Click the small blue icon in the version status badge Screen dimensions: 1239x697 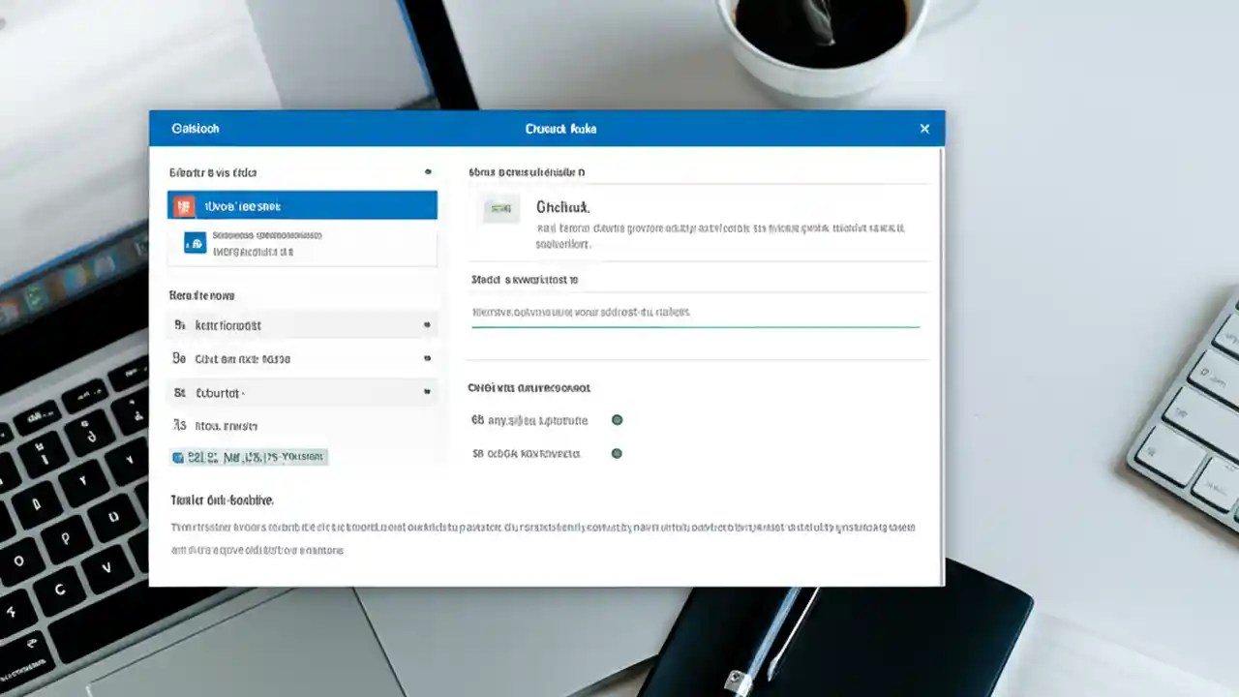pyautogui.click(x=177, y=456)
